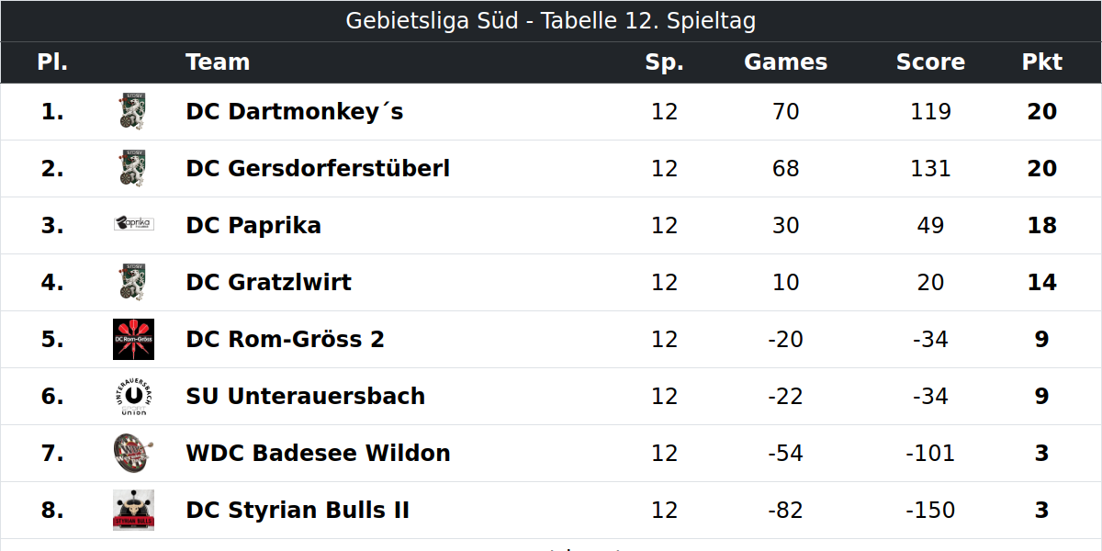Open the WDC Badesee Wildon team entry
This screenshot has width=1102, height=551.
[x=318, y=454]
